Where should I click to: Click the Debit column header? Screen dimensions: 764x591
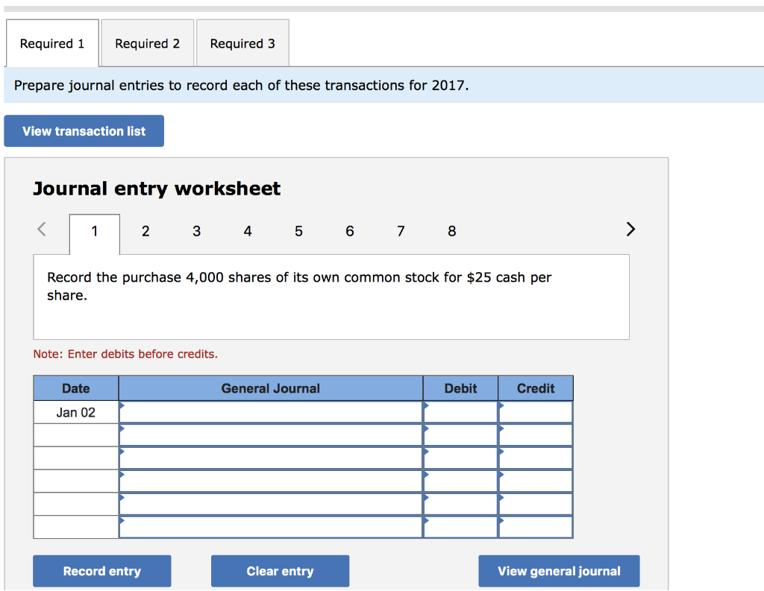[460, 388]
